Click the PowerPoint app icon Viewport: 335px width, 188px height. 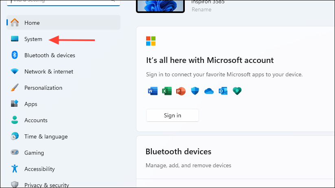point(181,91)
